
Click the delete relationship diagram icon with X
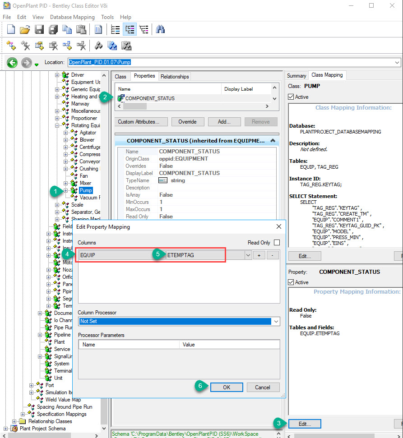click(81, 46)
